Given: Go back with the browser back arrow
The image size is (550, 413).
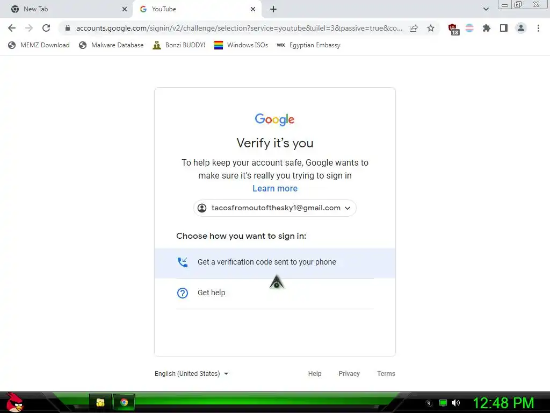Looking at the screenshot, I should pos(12,28).
